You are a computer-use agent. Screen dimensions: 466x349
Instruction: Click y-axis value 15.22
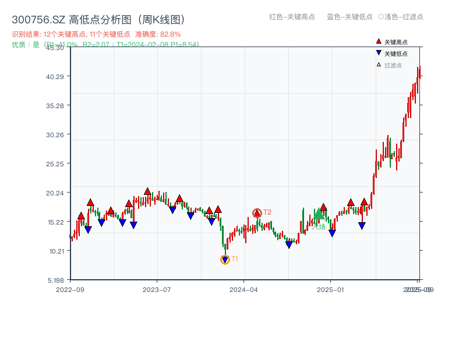[x=55, y=222]
